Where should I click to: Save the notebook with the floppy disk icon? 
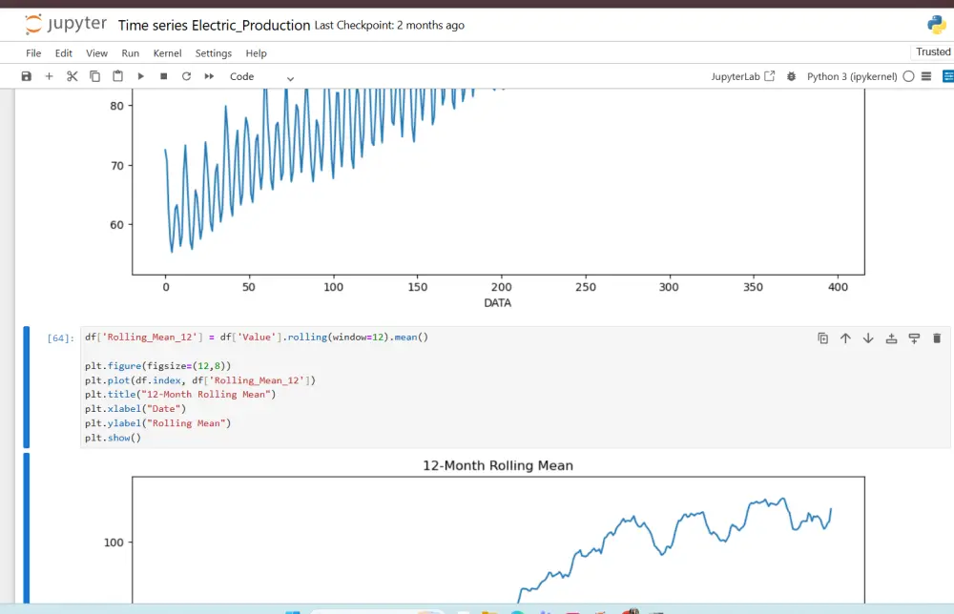point(26,76)
